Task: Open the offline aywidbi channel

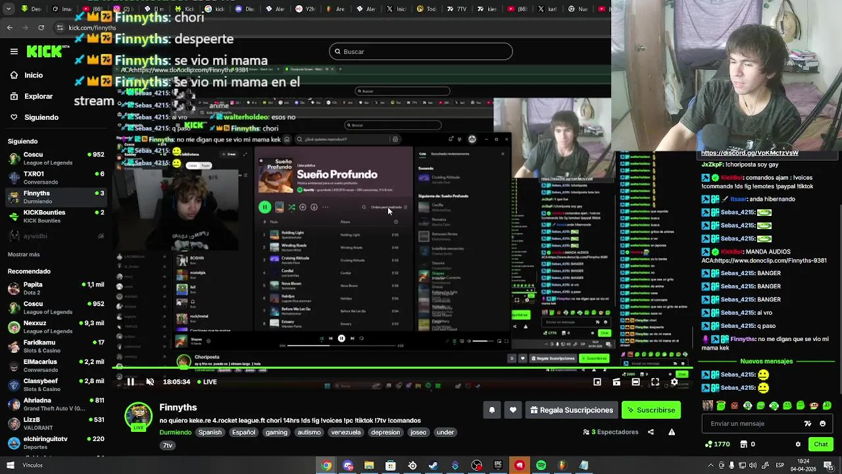Action: (56, 236)
